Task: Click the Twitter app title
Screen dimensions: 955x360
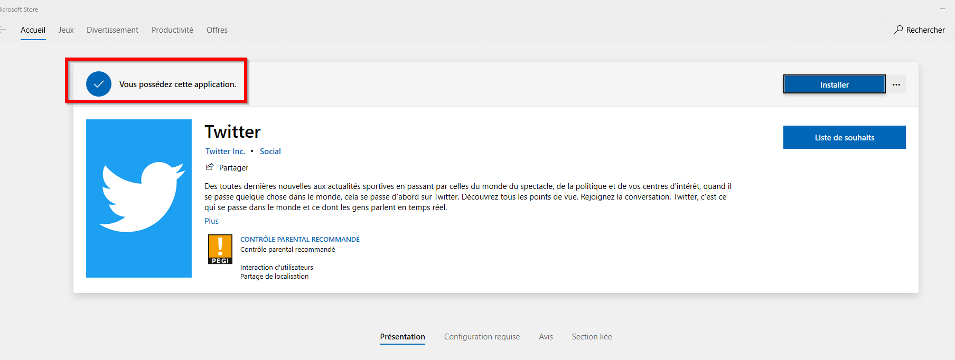Action: tap(232, 131)
